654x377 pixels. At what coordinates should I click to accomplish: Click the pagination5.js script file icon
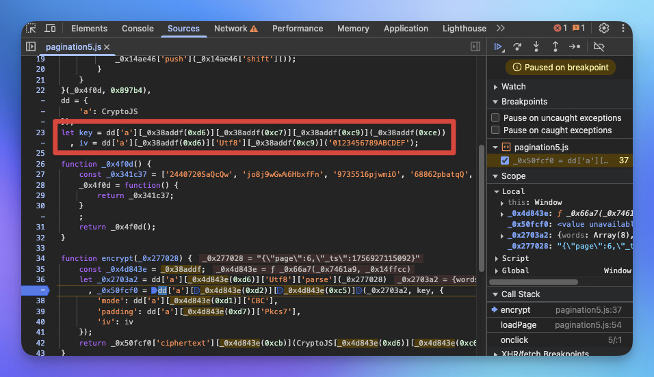click(x=506, y=147)
